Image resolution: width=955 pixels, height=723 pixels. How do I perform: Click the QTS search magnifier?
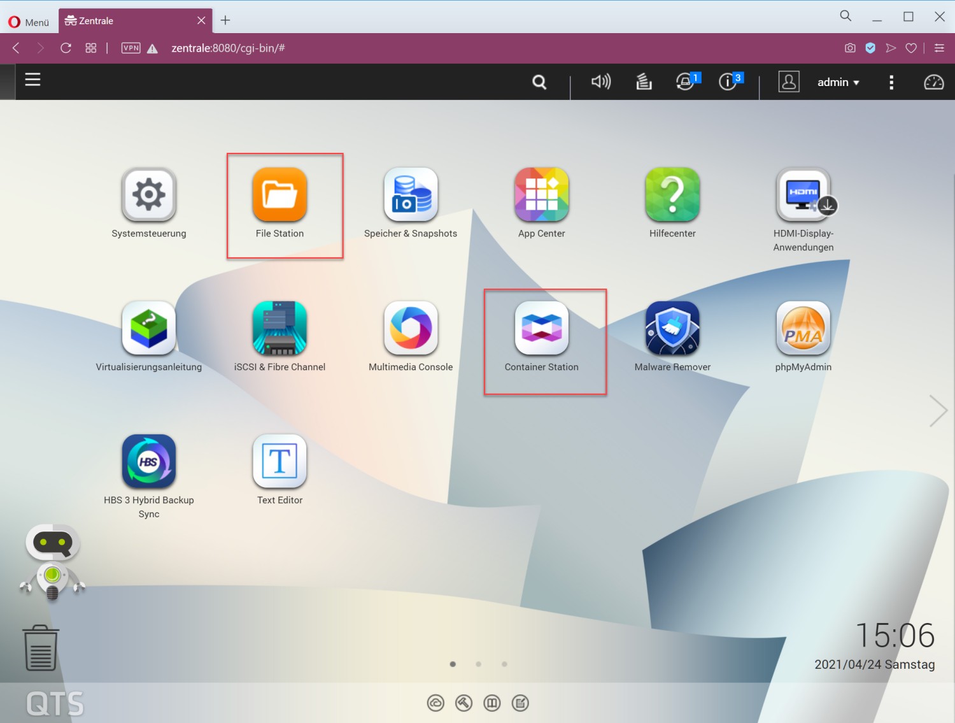tap(539, 82)
